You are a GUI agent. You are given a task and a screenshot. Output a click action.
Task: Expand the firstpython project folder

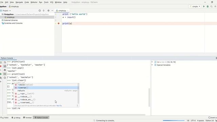click(9, 14)
